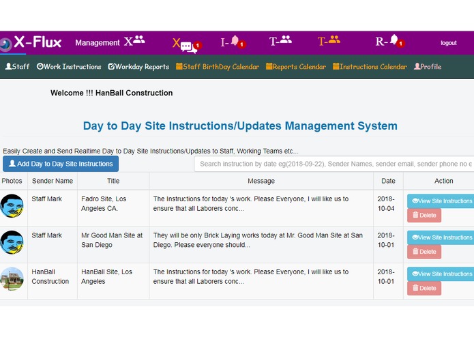Click the Photos column header
Screen dimensions: 474x337
[12, 181]
